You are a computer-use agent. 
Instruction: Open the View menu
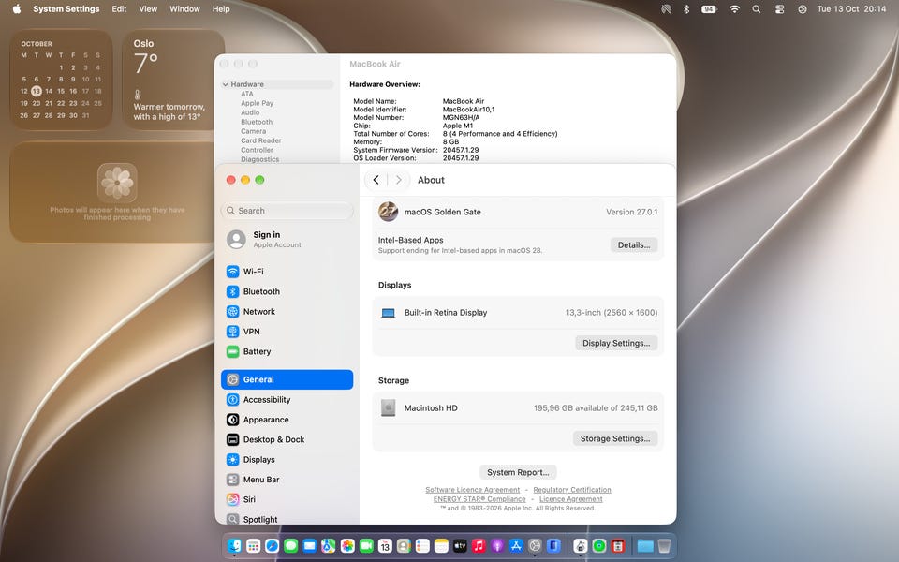pyautogui.click(x=148, y=9)
